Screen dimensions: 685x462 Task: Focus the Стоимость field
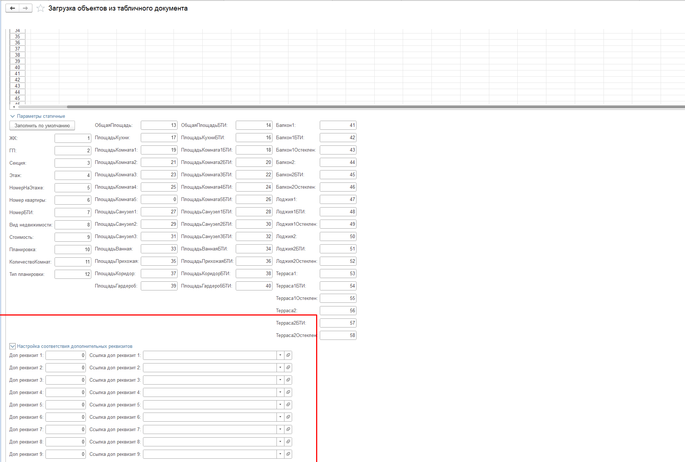coord(73,237)
